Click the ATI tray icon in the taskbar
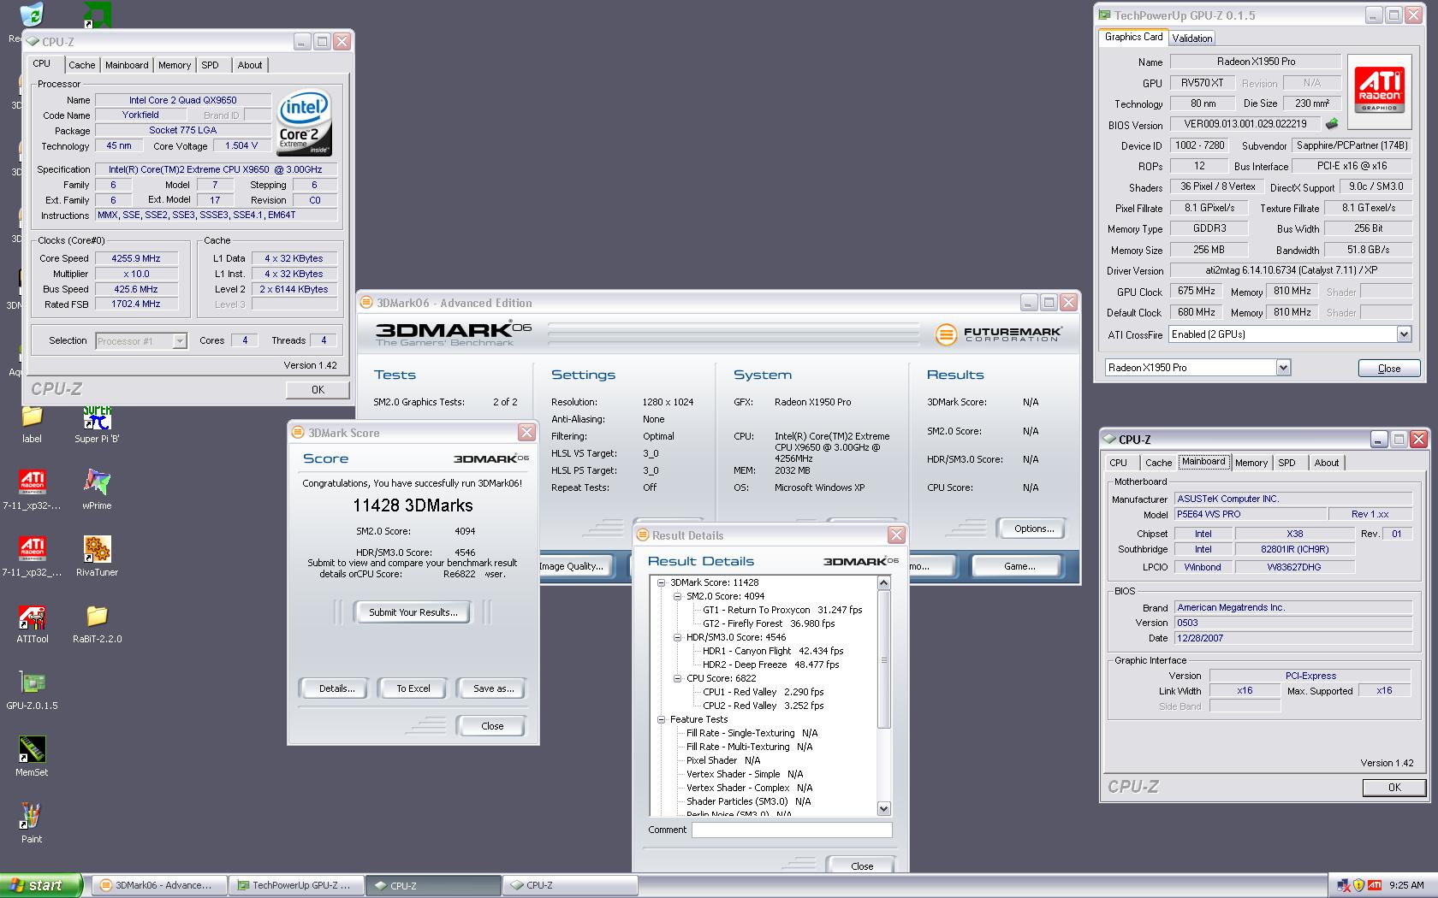This screenshot has height=898, width=1438. (x=1375, y=885)
